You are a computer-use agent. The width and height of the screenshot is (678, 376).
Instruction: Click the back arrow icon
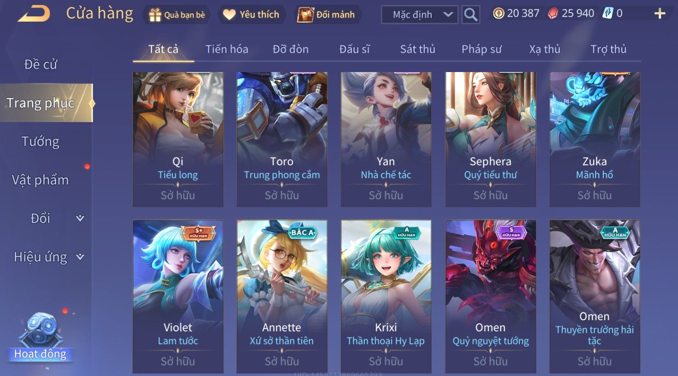click(34, 14)
